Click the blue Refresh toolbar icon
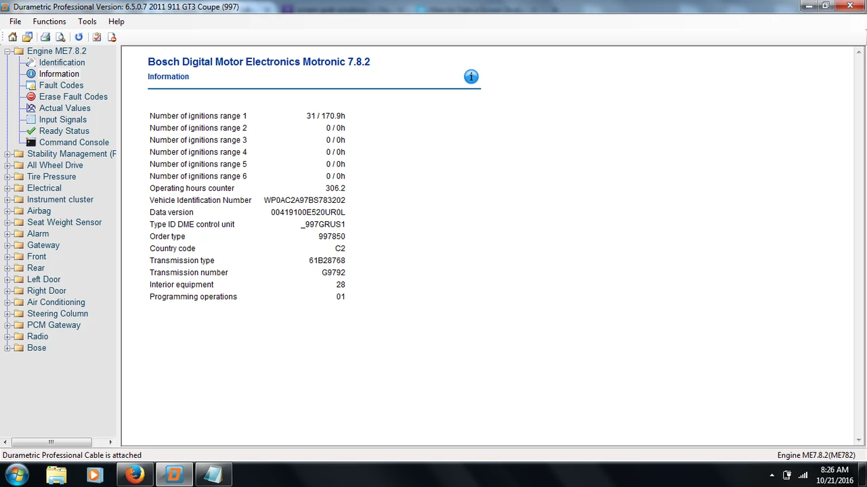The height and width of the screenshot is (487, 867). (79, 37)
